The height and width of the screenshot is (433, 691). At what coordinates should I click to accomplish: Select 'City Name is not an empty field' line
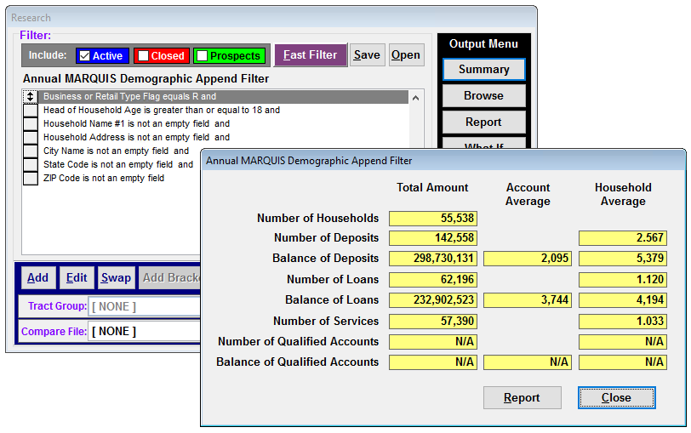pos(116,151)
